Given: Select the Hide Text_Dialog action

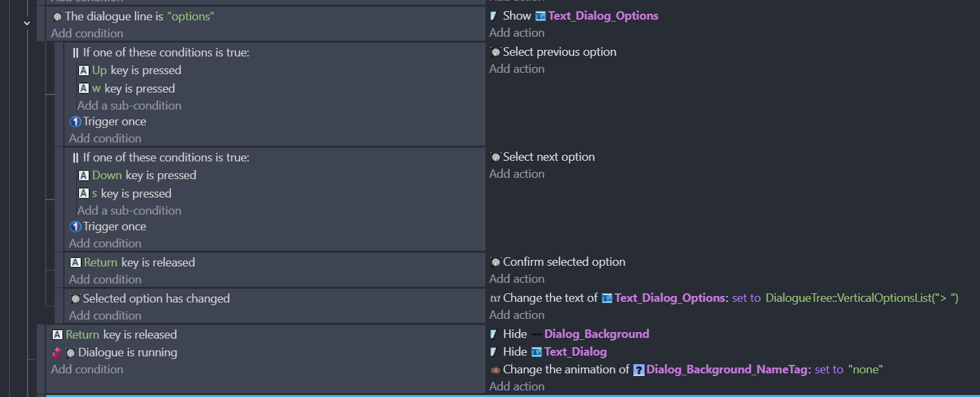Looking at the screenshot, I should (x=549, y=352).
